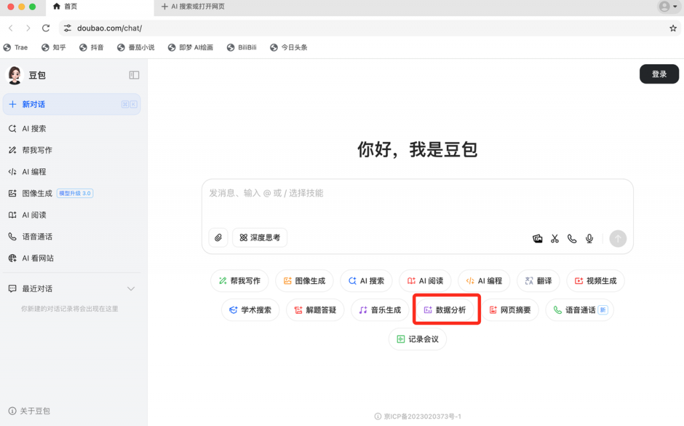Click the 模型升级 3.0 badge
Image resolution: width=684 pixels, height=426 pixels.
tap(75, 193)
